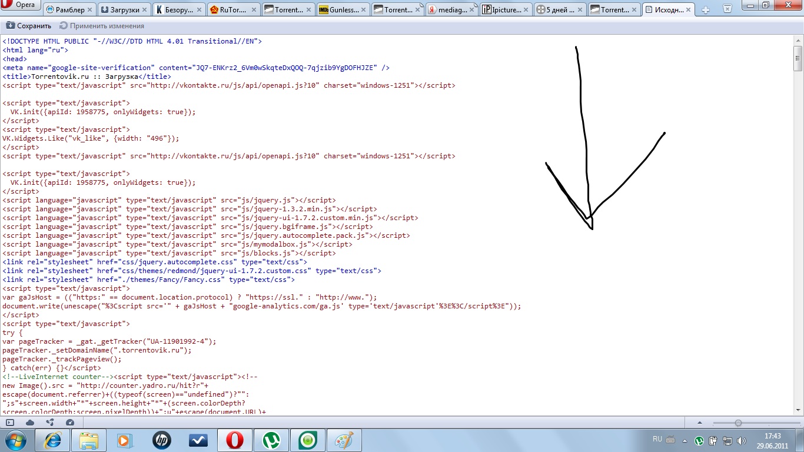Click the google-site-verification meta line
Screen dimensions: 804x452
(x=196, y=68)
